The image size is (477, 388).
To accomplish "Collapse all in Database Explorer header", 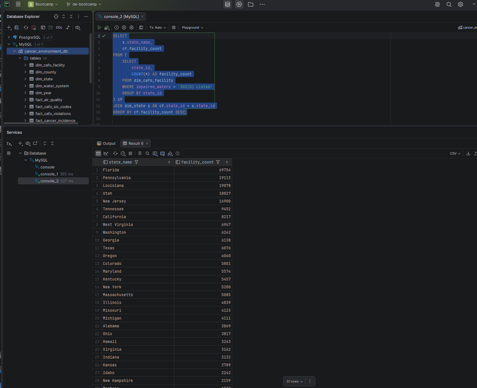I will [71, 16].
